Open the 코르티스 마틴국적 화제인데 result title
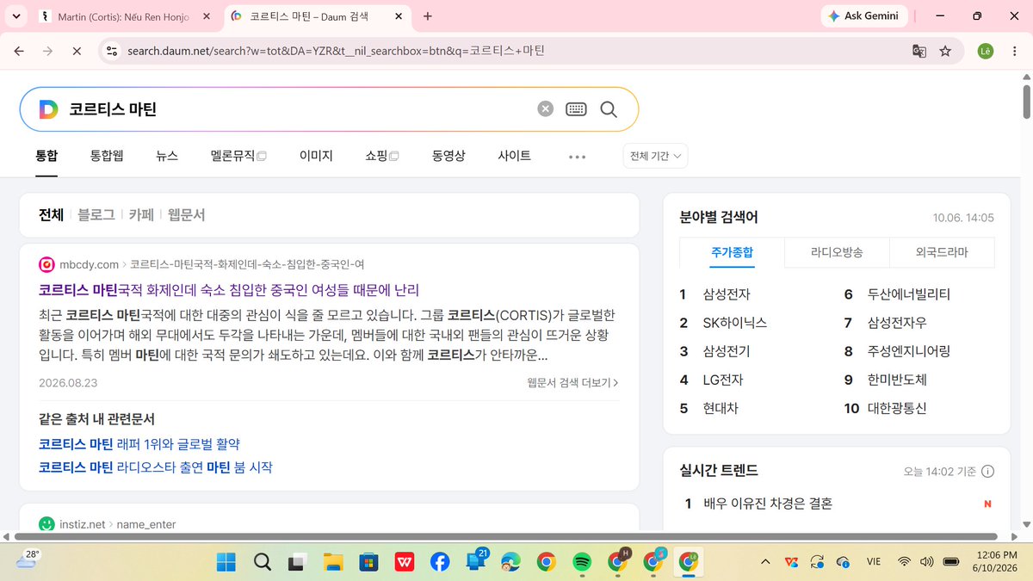The image size is (1033, 581). 229,289
